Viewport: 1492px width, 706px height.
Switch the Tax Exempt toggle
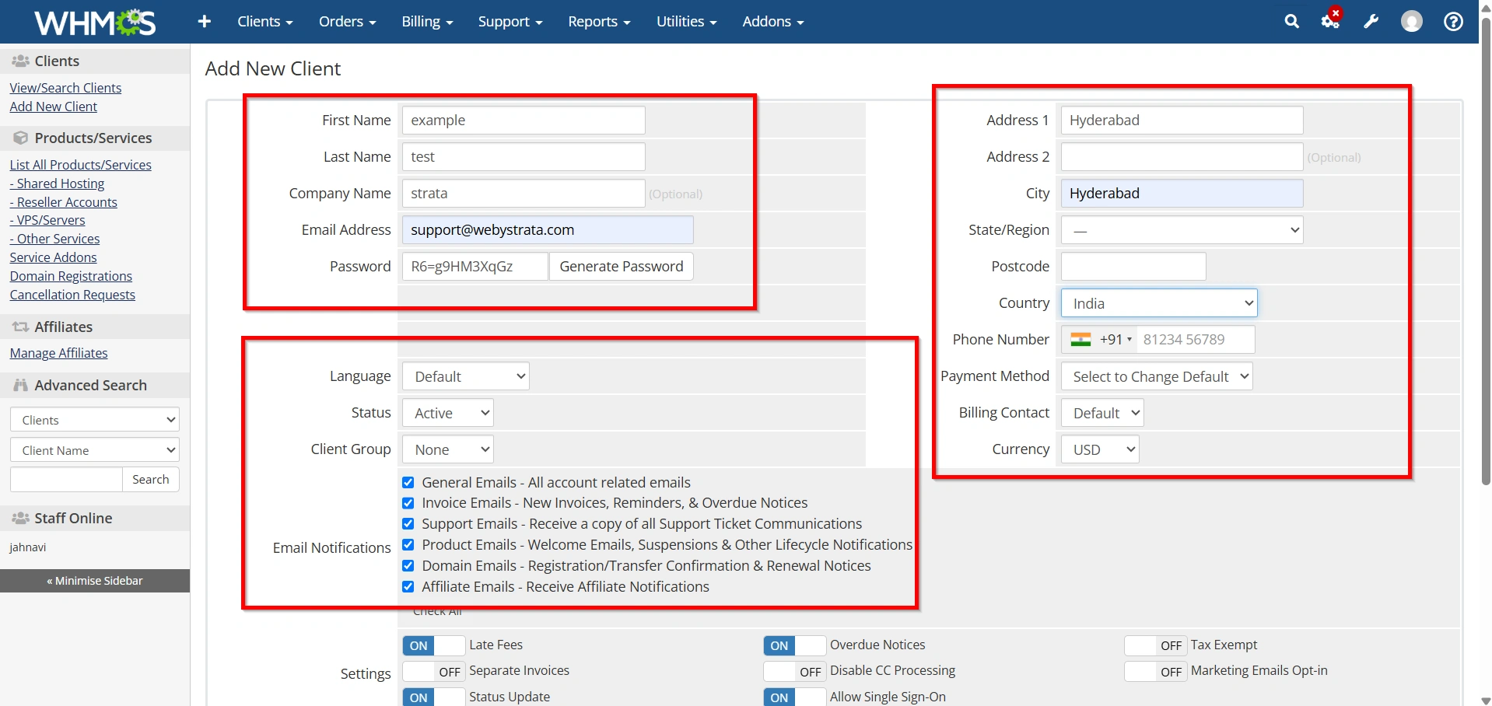[1155, 645]
